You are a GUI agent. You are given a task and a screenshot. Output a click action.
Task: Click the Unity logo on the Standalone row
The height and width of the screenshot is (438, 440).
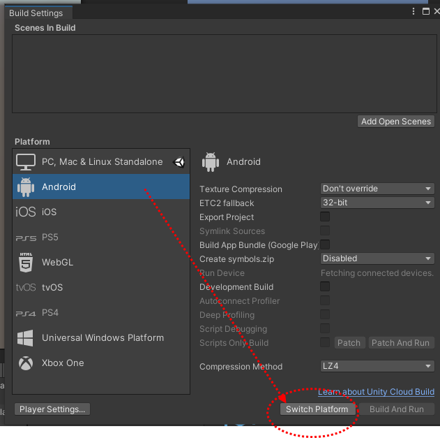(x=179, y=162)
